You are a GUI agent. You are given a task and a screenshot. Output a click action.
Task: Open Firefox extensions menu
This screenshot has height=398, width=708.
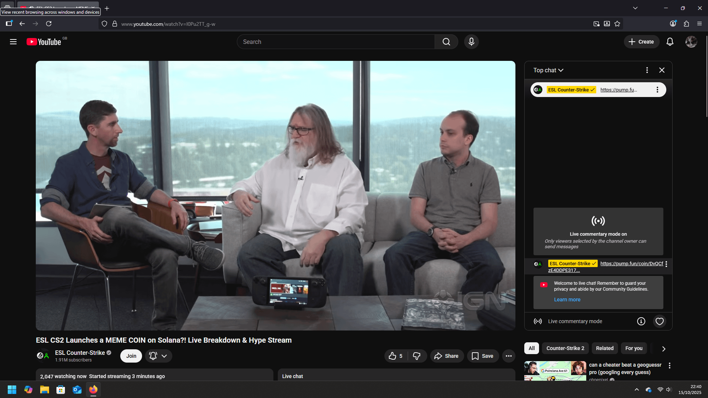coord(686,24)
